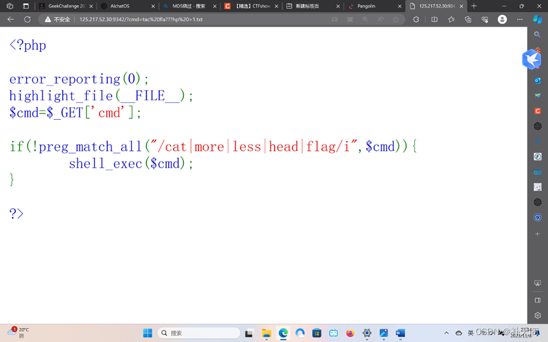The width and height of the screenshot is (548, 342).
Task: Open Outlook from the sidebar
Action: tap(537, 80)
